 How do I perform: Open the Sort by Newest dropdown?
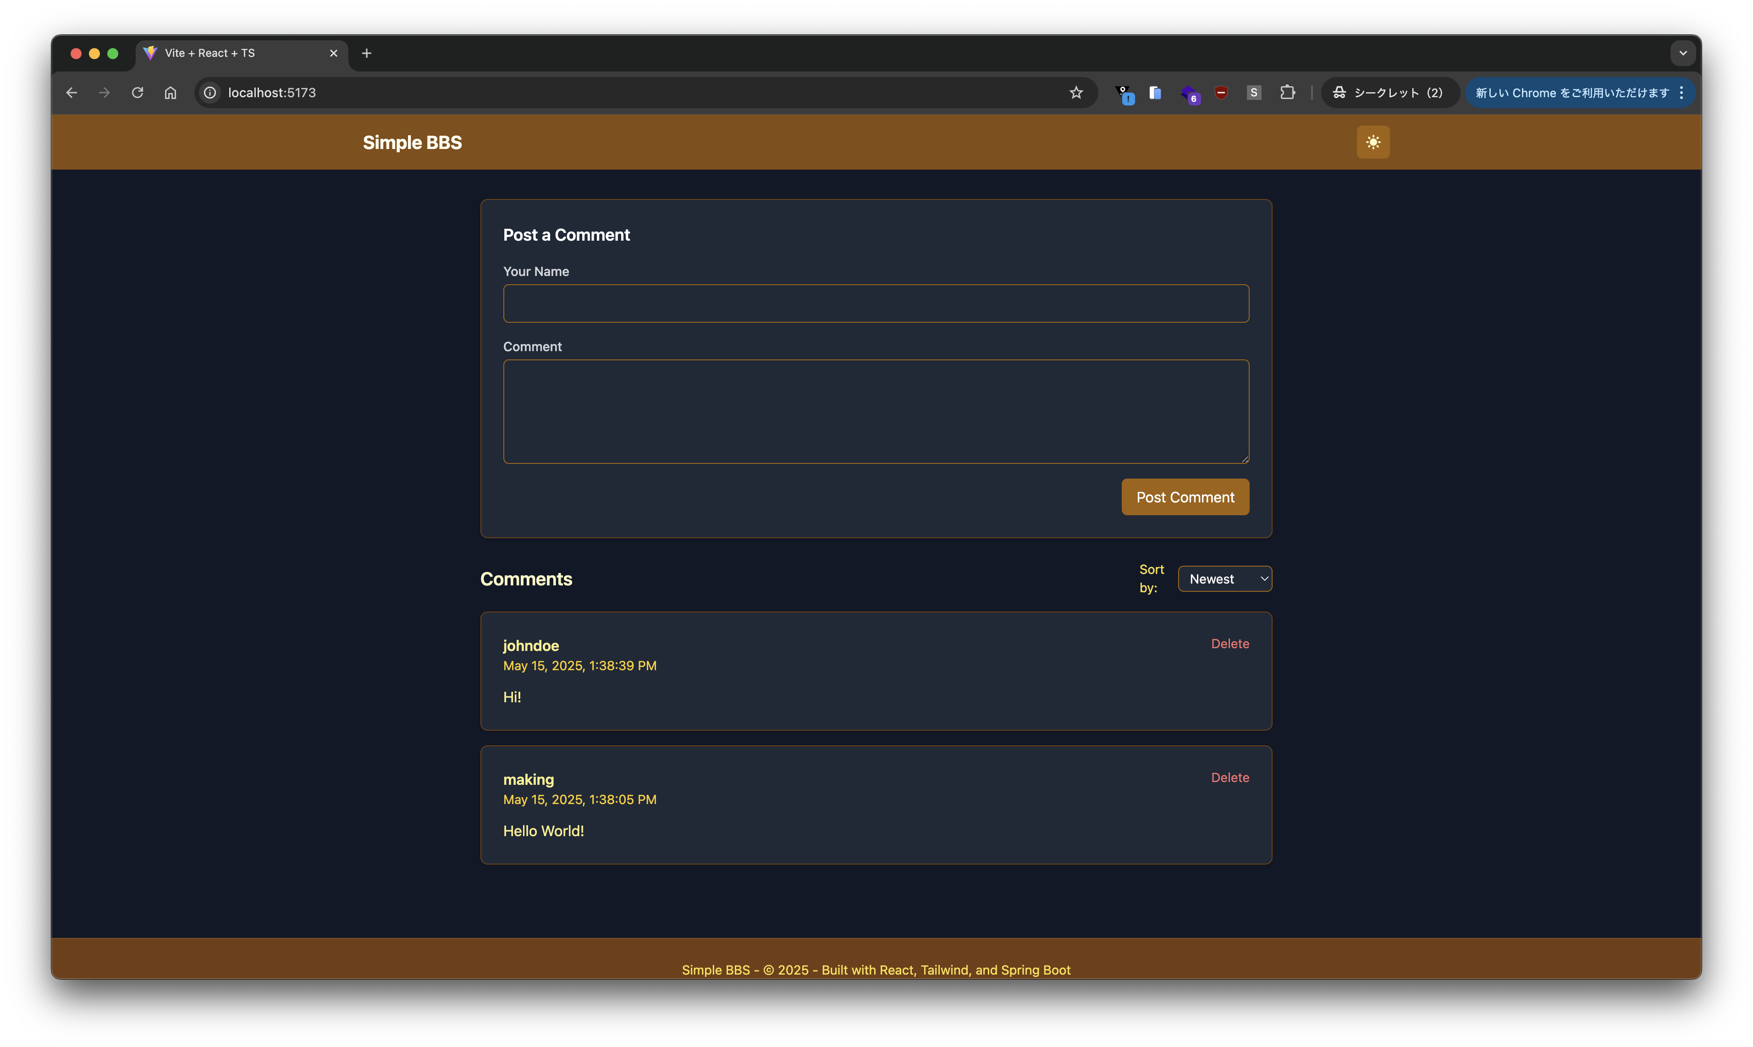(1224, 579)
